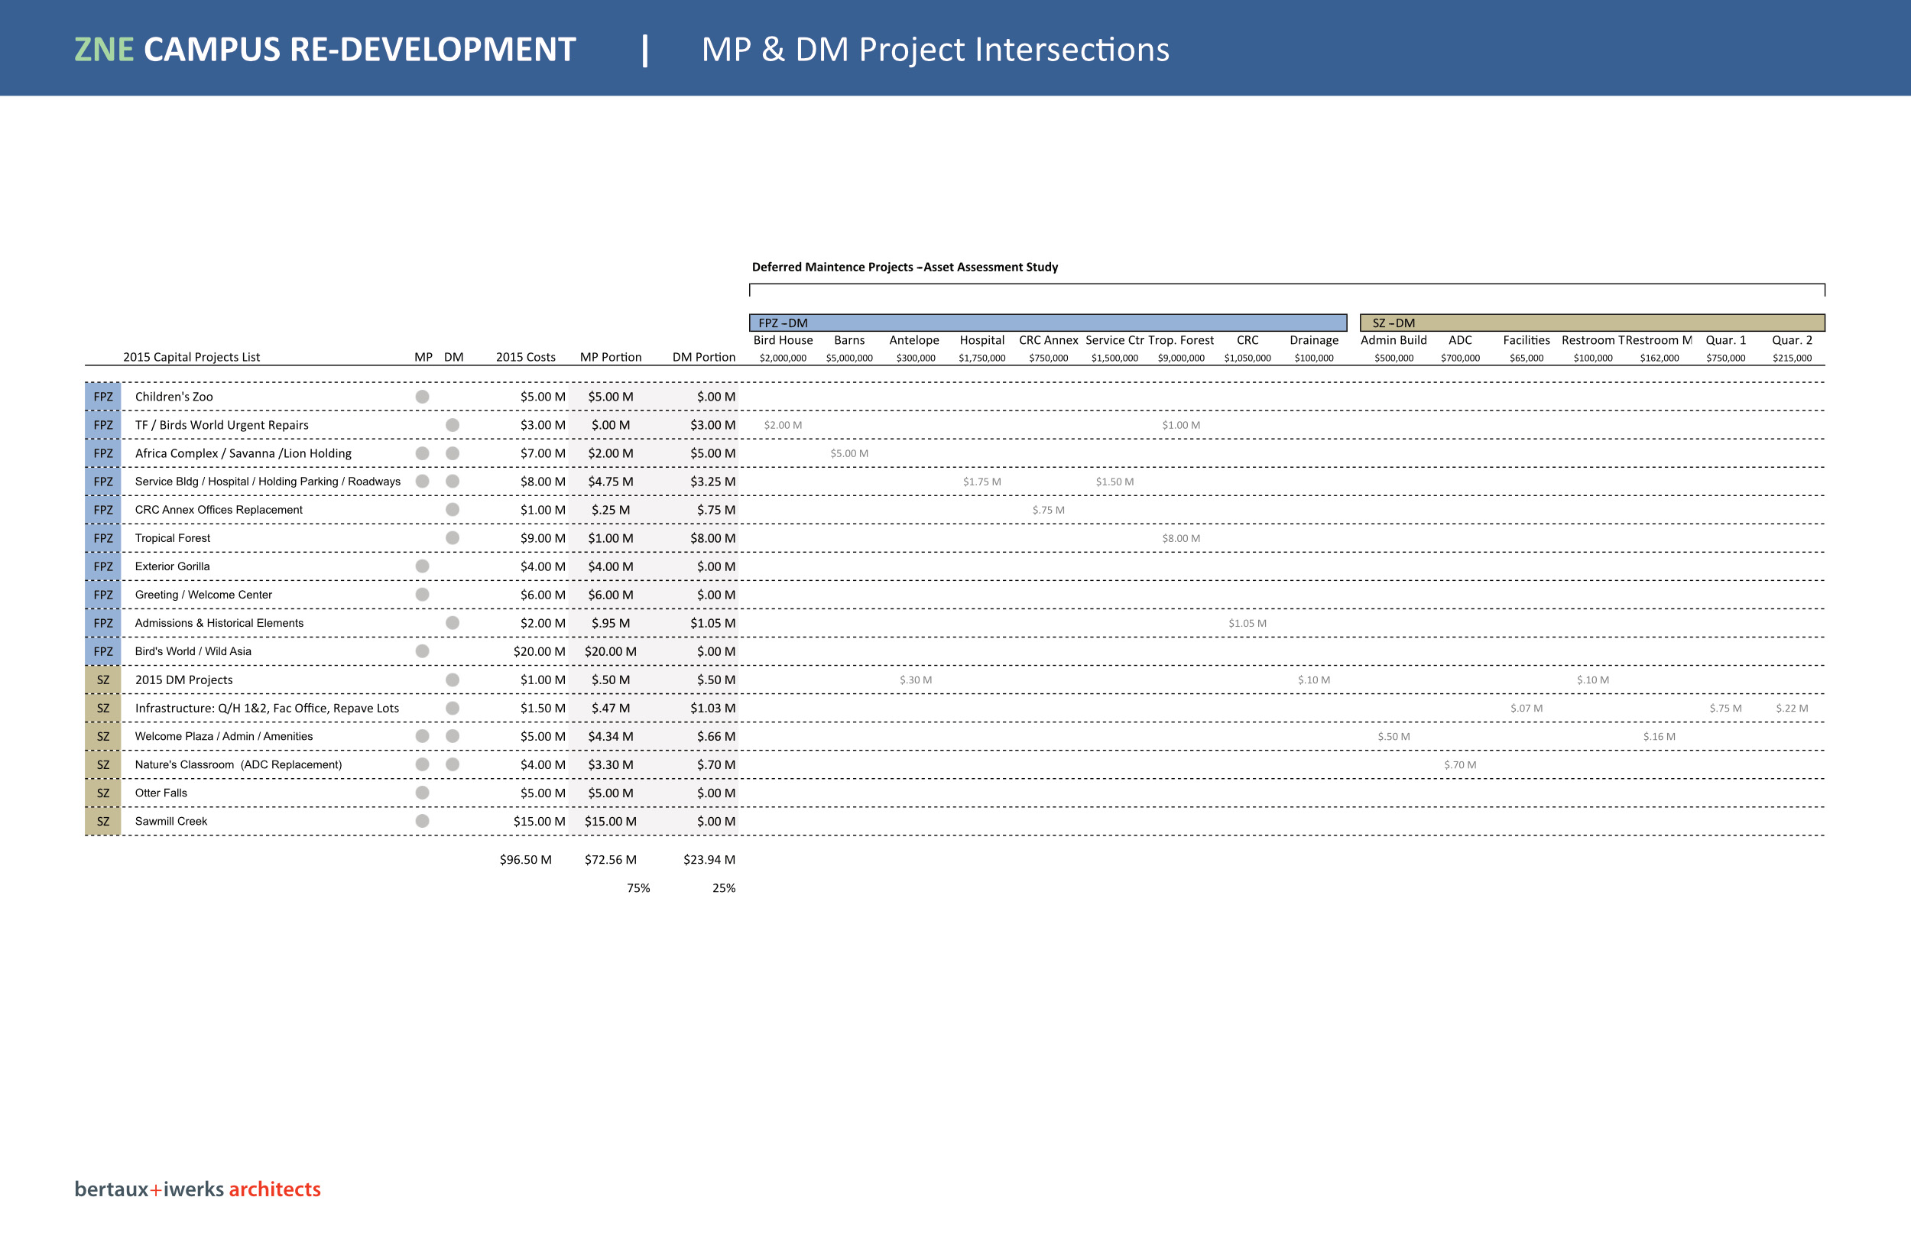Click the '$.30 M' entry in 2015 DM Projects row
This screenshot has height=1236, width=1911.
point(916,680)
